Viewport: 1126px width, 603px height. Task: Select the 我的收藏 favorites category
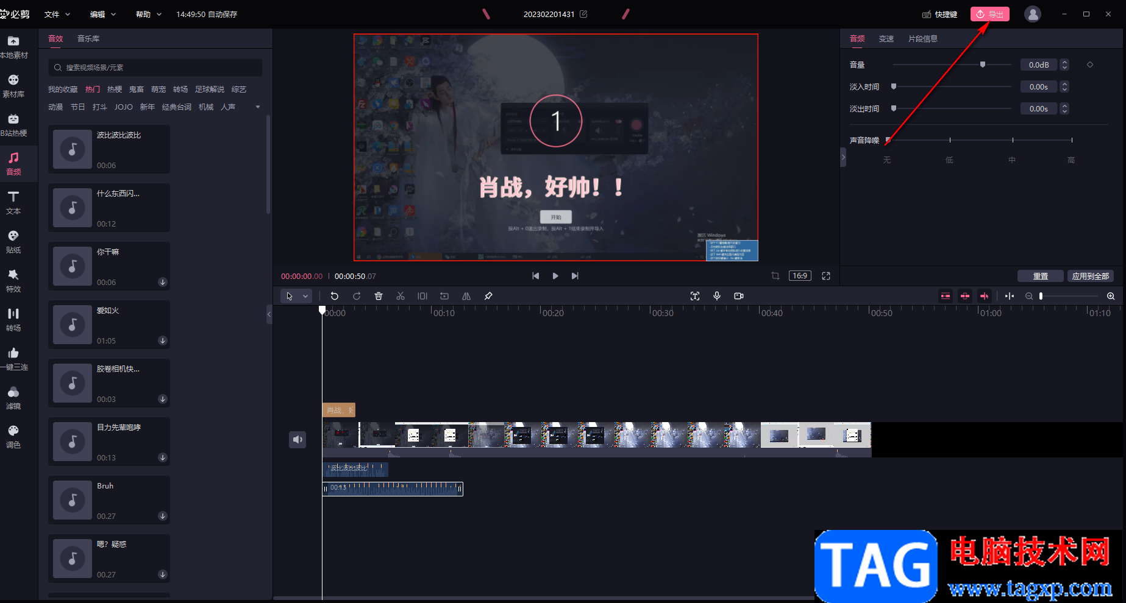click(63, 90)
